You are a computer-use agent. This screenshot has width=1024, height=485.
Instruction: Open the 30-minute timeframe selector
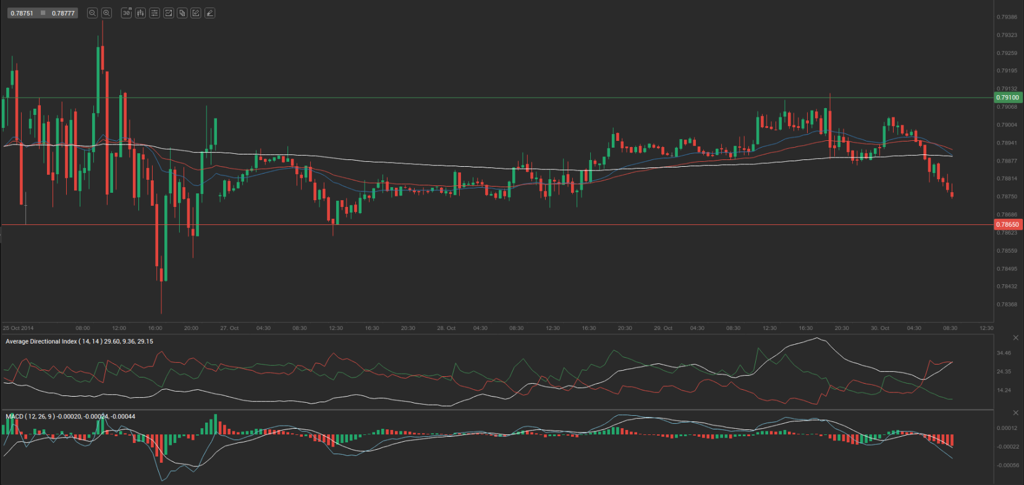[126, 13]
